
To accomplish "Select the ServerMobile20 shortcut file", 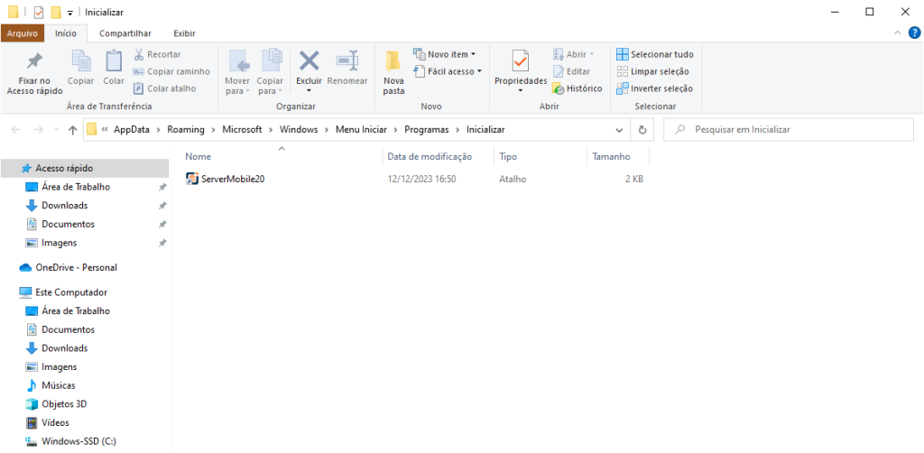I will tap(232, 179).
